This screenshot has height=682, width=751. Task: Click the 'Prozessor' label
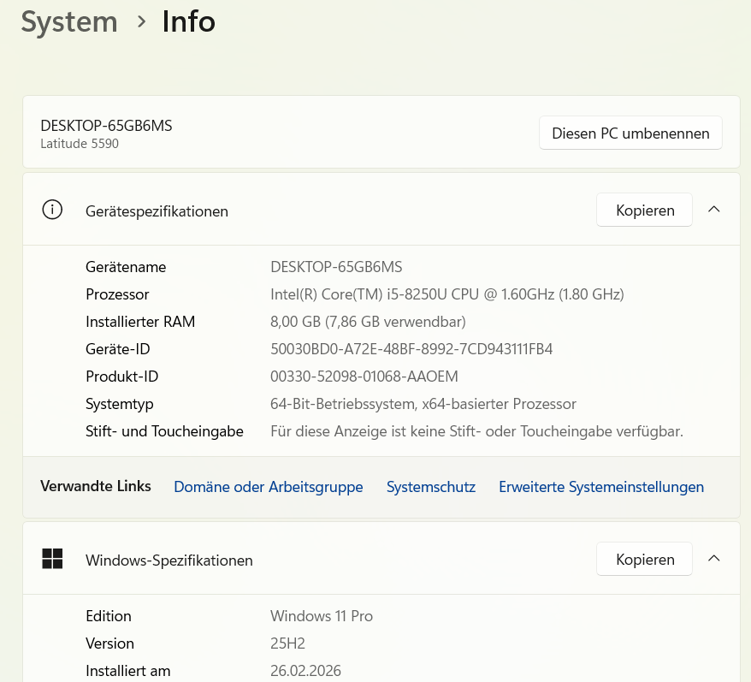click(x=117, y=294)
